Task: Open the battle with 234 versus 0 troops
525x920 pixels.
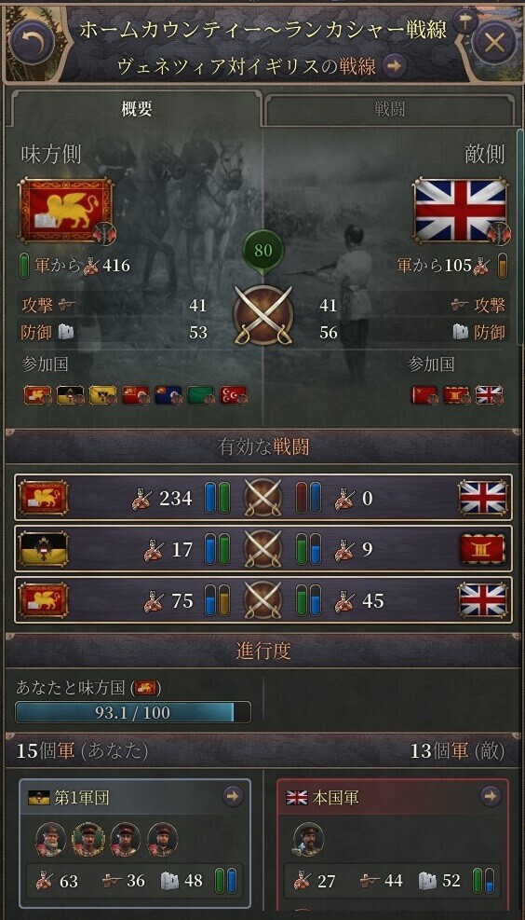Action: pyautogui.click(x=263, y=498)
